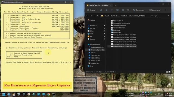Image resolution: width=174 pixels, height=97 pixels.
Task: Go up one folder level in Explorer
Action: [x=98, y=16]
